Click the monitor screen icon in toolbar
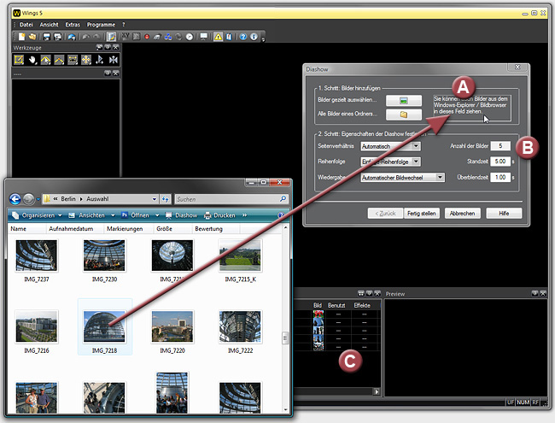Image resolution: width=555 pixels, height=423 pixels. pyautogui.click(x=204, y=37)
